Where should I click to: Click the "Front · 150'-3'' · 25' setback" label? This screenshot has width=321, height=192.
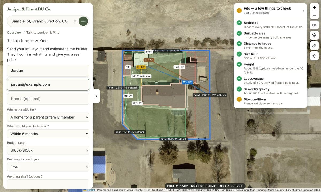click(210, 95)
